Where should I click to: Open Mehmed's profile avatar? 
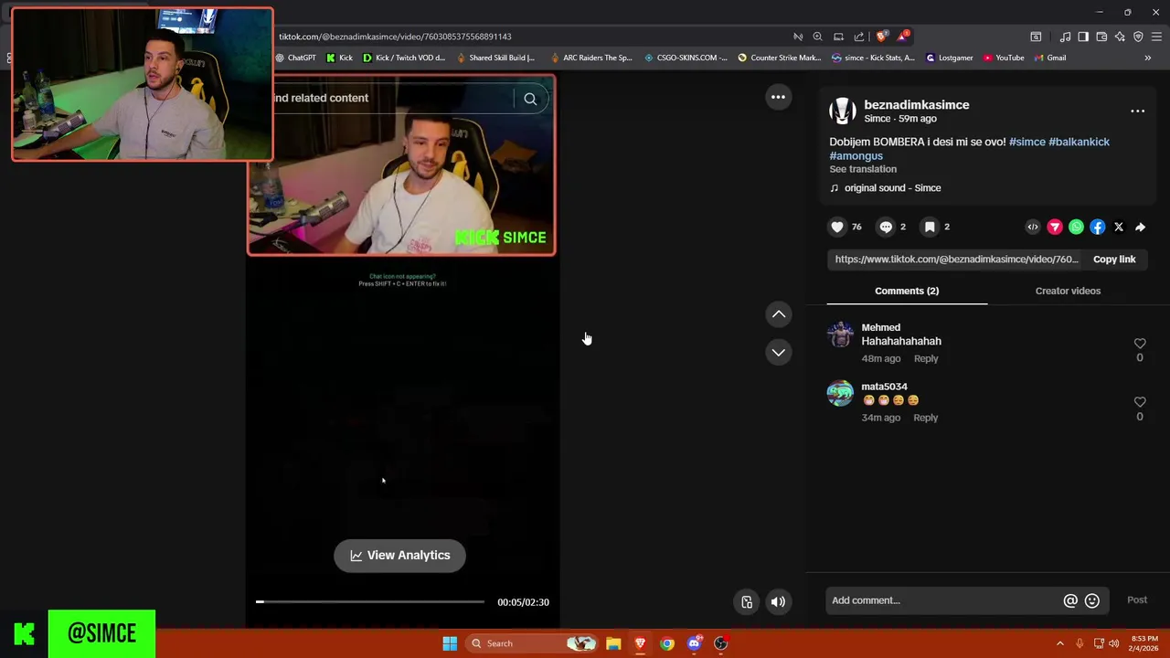pos(840,334)
